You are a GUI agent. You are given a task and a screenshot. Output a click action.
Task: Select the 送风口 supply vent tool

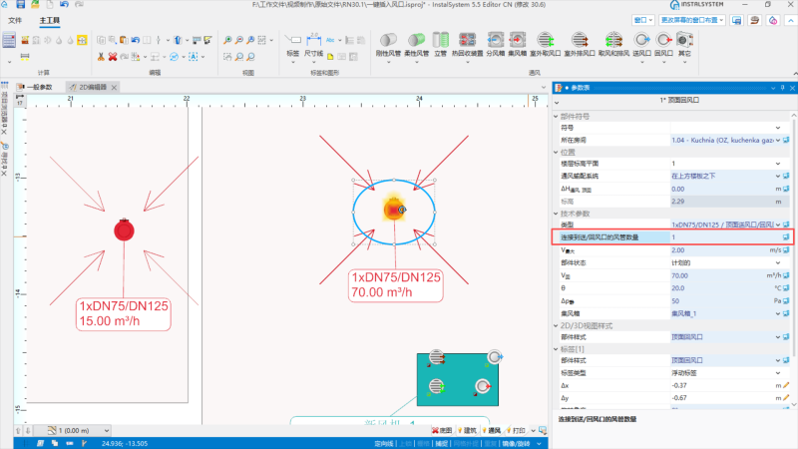click(x=641, y=44)
